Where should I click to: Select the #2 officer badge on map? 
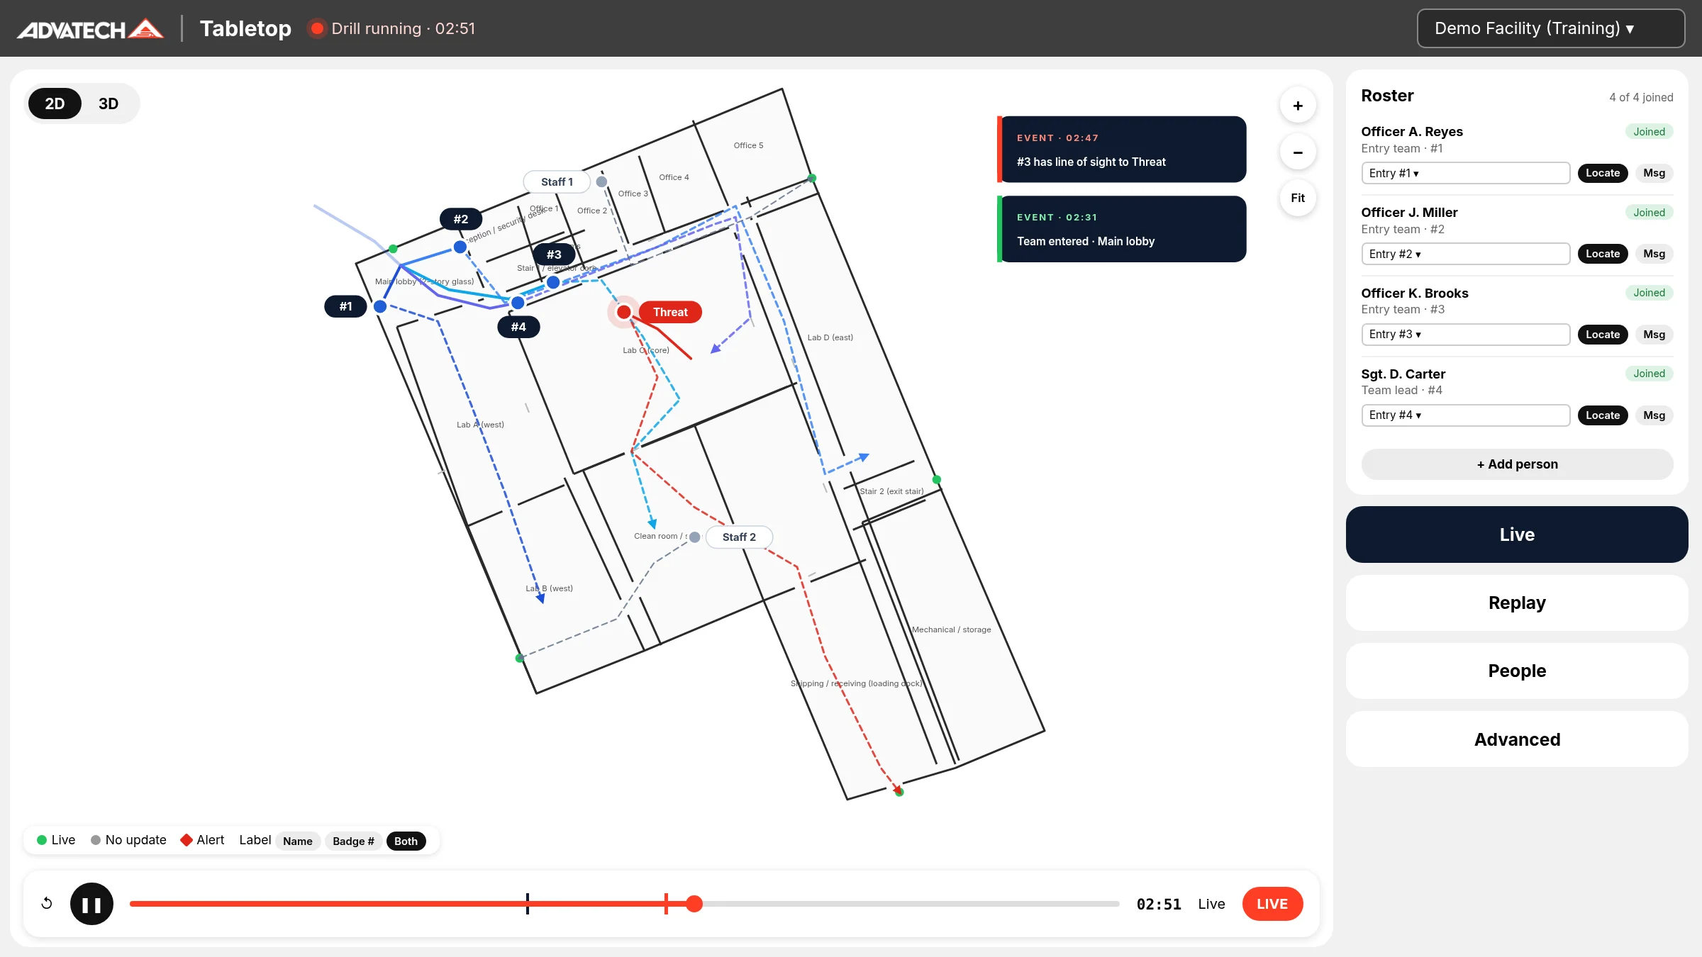[461, 219]
